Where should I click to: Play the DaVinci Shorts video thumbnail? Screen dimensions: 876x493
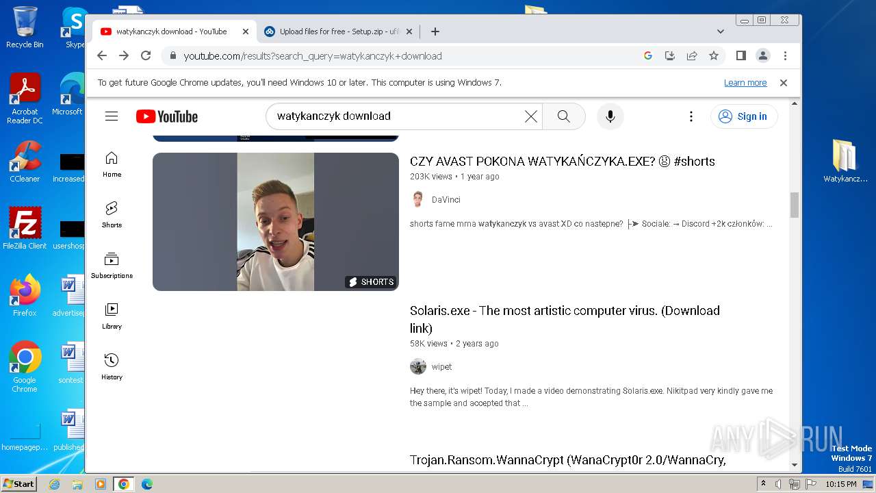tap(276, 222)
